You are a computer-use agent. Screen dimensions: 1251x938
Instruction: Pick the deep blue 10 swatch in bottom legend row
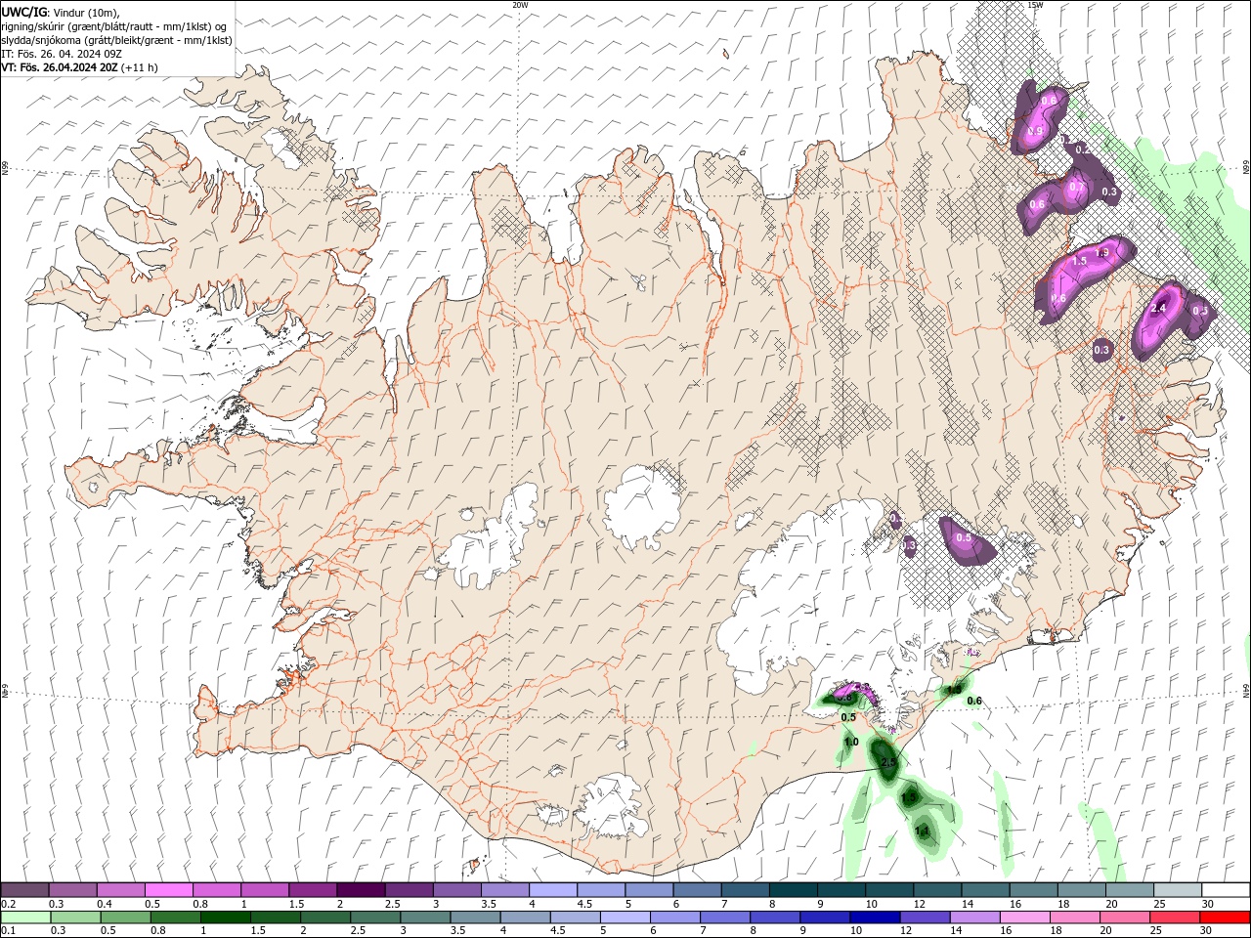click(874, 917)
